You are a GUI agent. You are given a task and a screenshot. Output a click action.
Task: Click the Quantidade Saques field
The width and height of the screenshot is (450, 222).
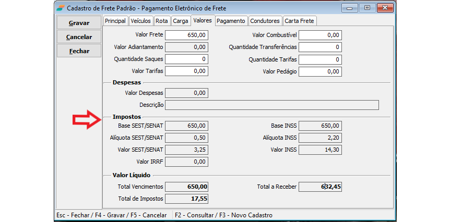click(x=187, y=59)
